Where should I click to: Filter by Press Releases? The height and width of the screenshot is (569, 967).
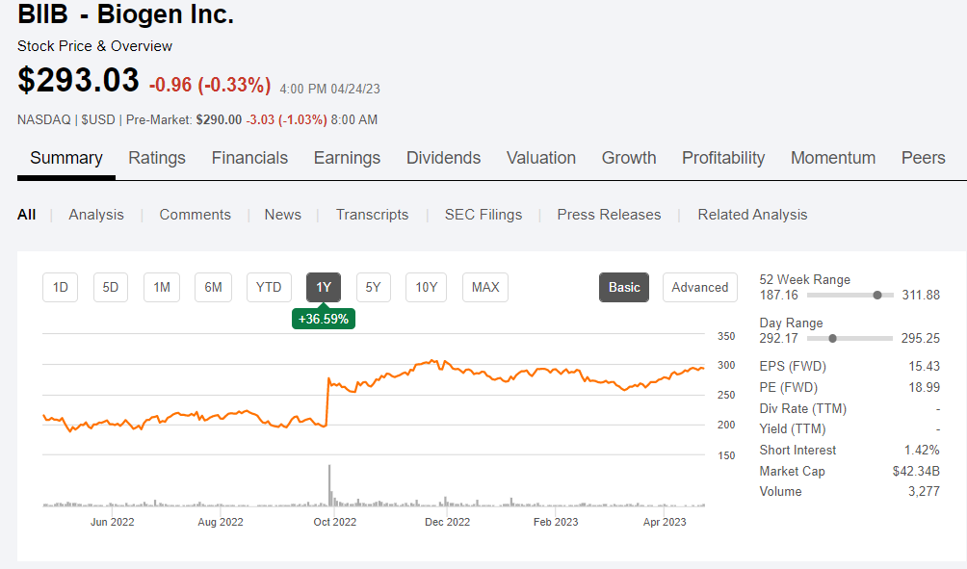[609, 215]
